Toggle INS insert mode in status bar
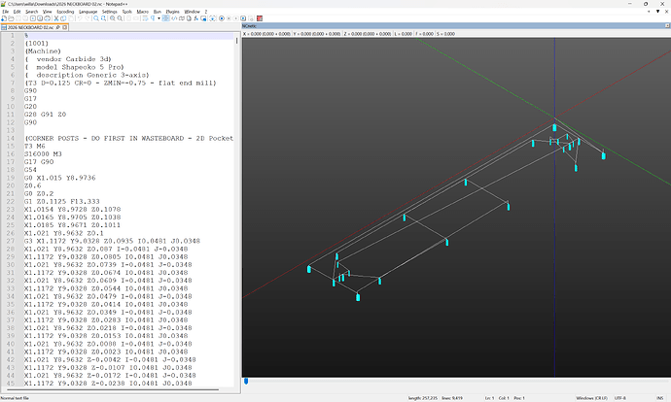671x402 pixels. click(659, 397)
